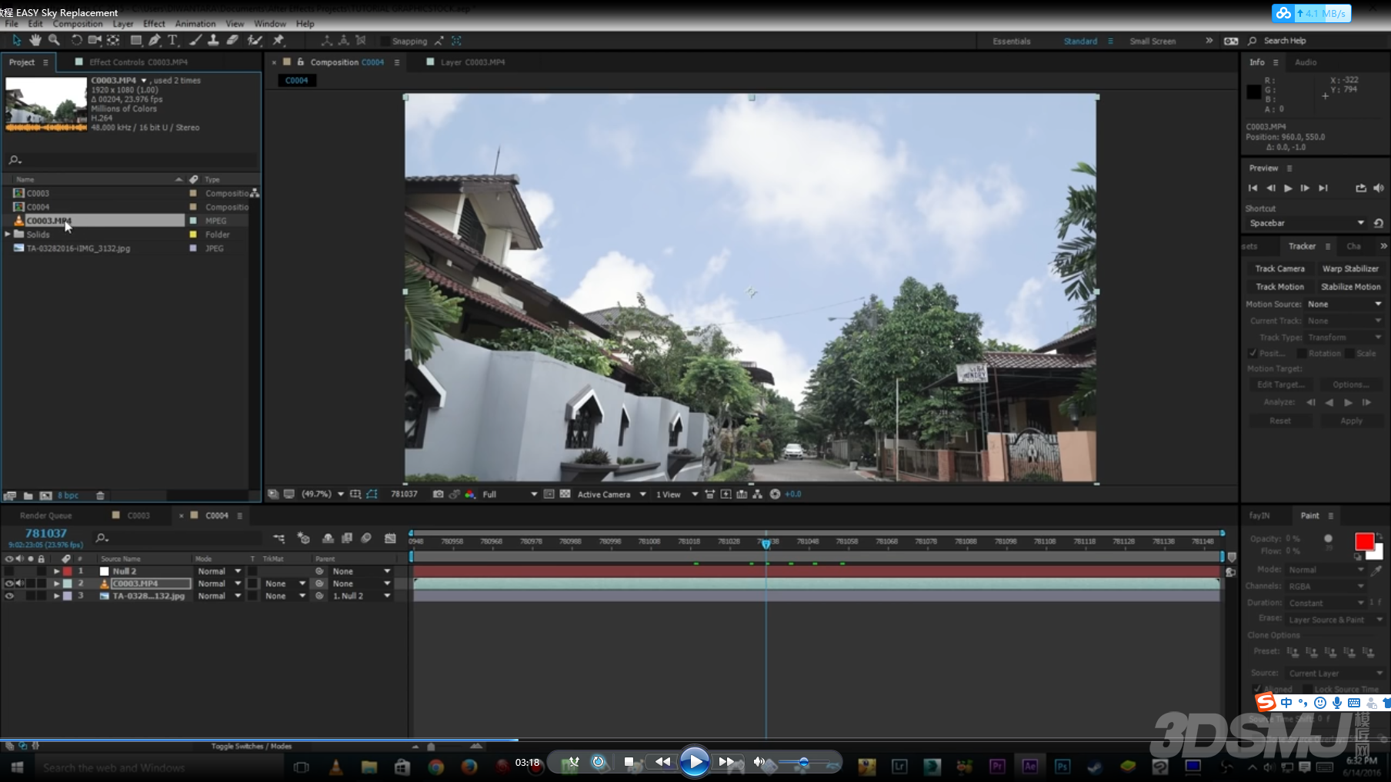Select the Hand tool in the toolbar
Image resolution: width=1391 pixels, height=782 pixels.
coord(35,40)
